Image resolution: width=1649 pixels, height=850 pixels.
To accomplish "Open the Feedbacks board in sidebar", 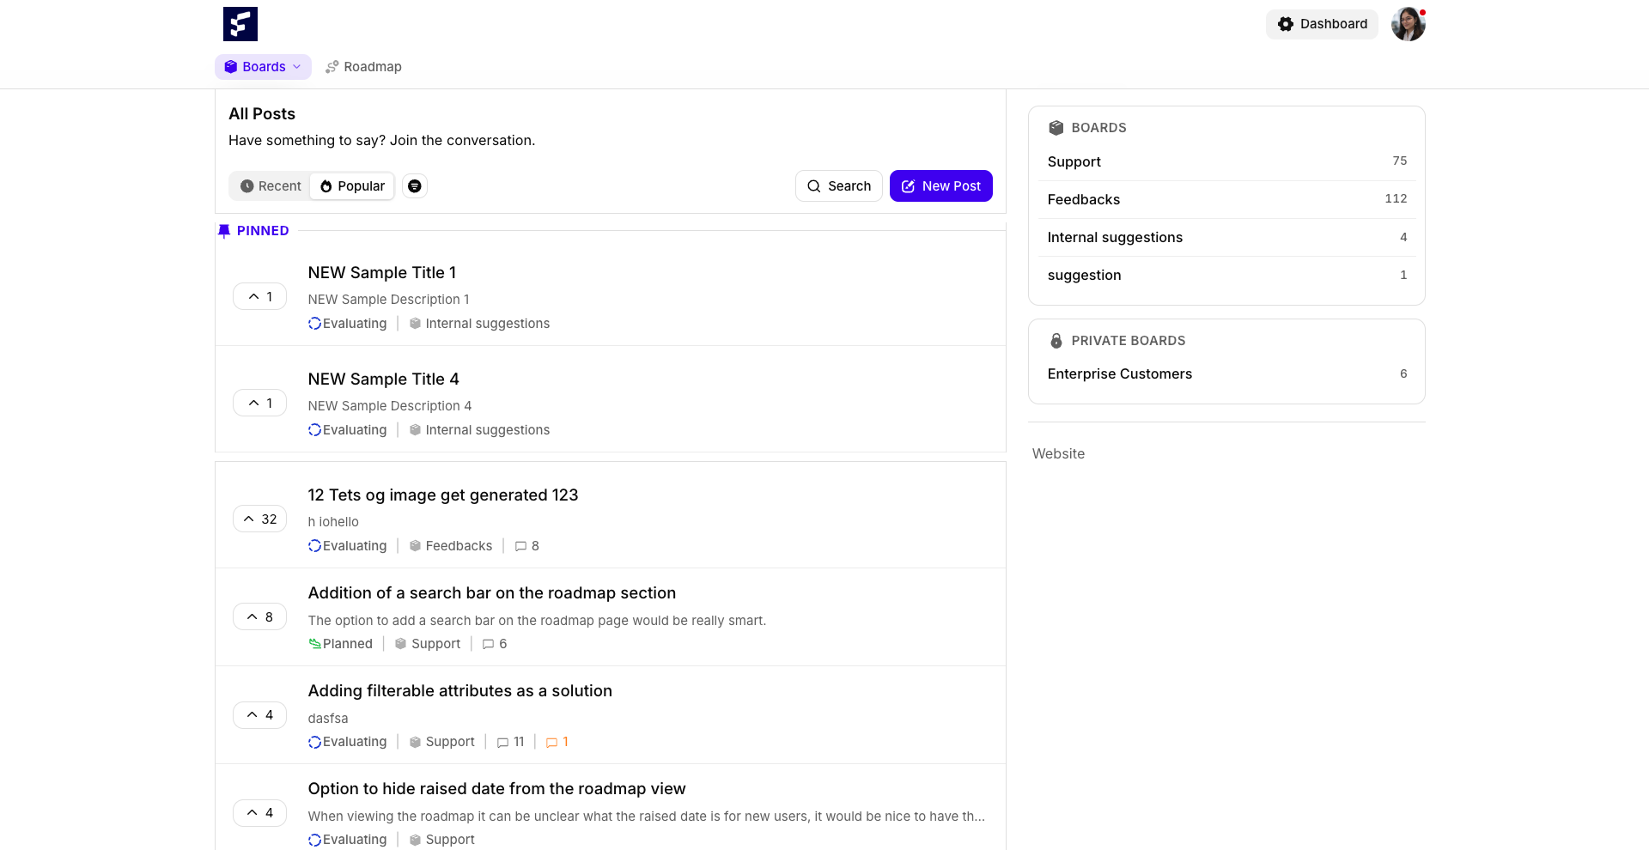I will (1226, 199).
